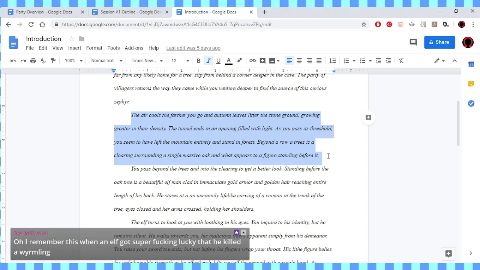This screenshot has height=270, width=480.
Task: Open comment history icon
Action: click(x=413, y=42)
